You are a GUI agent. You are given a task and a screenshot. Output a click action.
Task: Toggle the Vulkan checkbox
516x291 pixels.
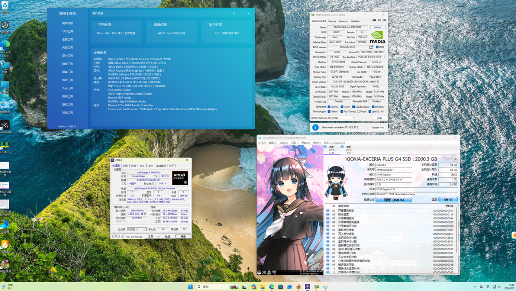[x=329, y=111]
